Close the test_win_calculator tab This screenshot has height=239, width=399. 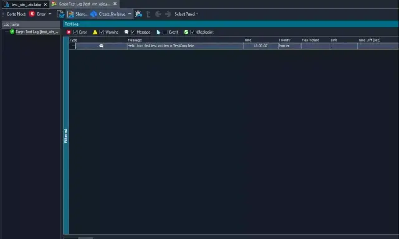click(x=46, y=4)
